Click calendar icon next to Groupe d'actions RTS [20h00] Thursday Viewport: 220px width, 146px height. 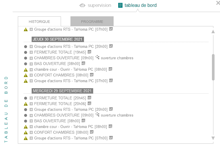click(x=111, y=46)
